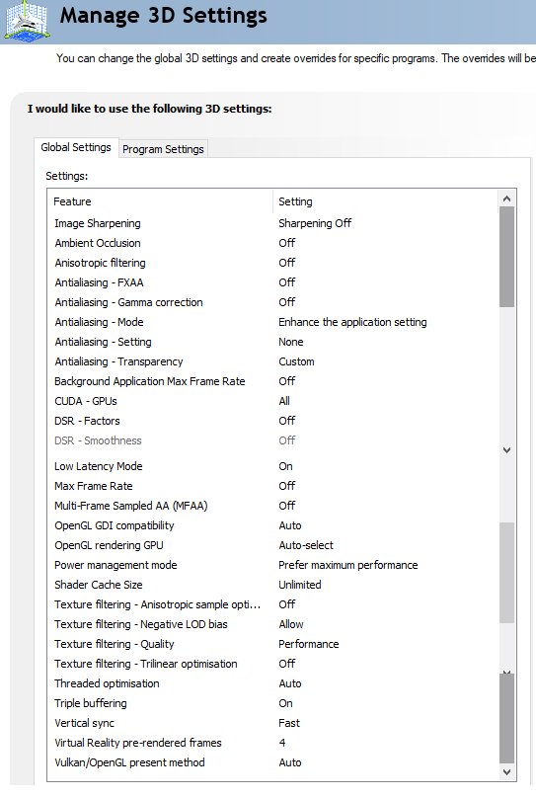Select Antialiasing - Transparency feature label
Viewport: 536px width, 798px height.
click(118, 361)
